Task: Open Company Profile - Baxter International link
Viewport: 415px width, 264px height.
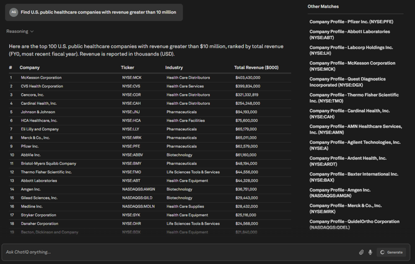Action: click(x=354, y=177)
